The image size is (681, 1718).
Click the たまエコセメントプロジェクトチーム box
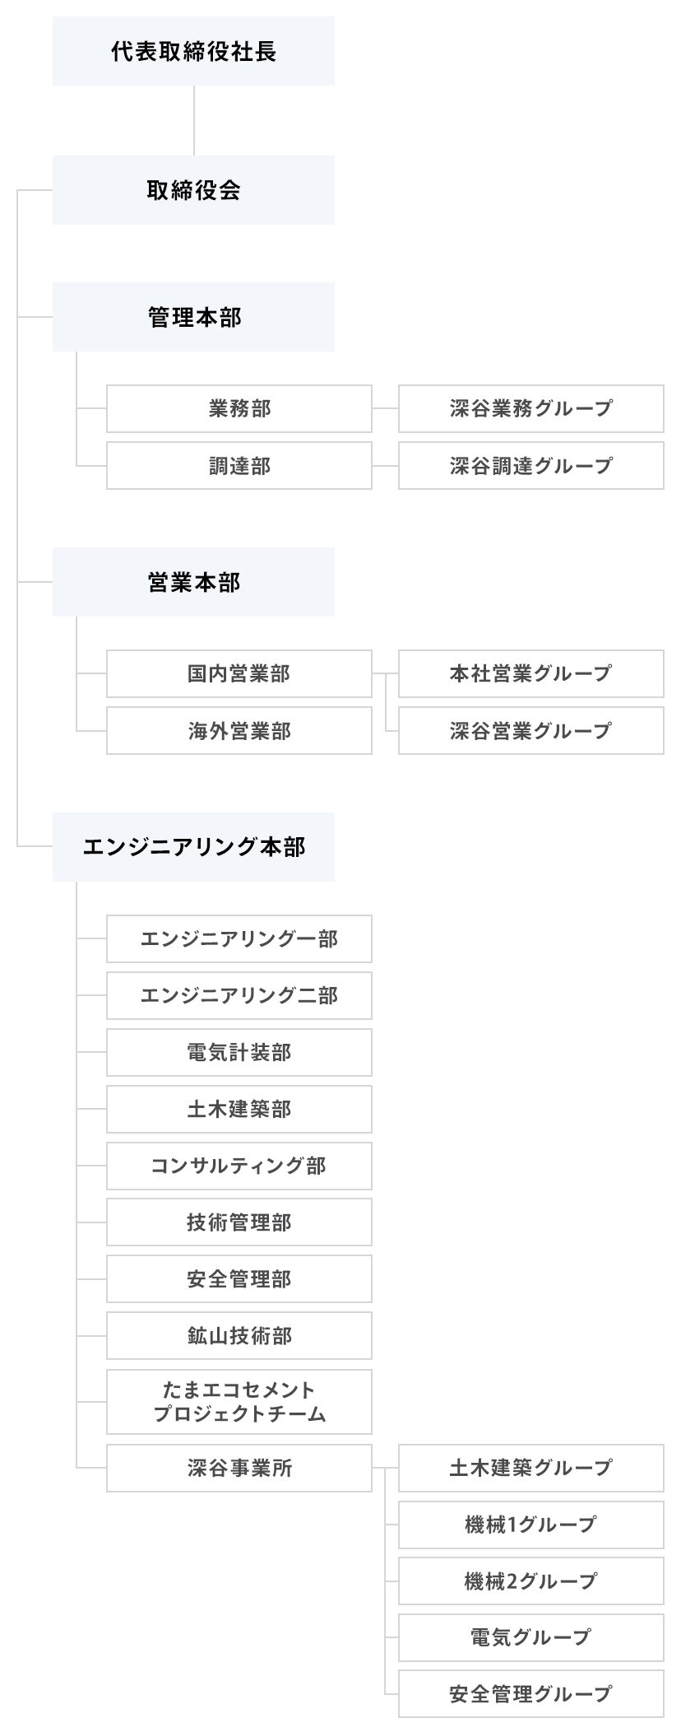(x=239, y=1402)
